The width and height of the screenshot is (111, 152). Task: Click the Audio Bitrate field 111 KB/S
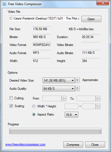click(91, 53)
